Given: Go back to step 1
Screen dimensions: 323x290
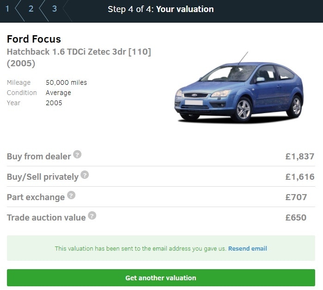Looking at the screenshot, I should (8, 9).
